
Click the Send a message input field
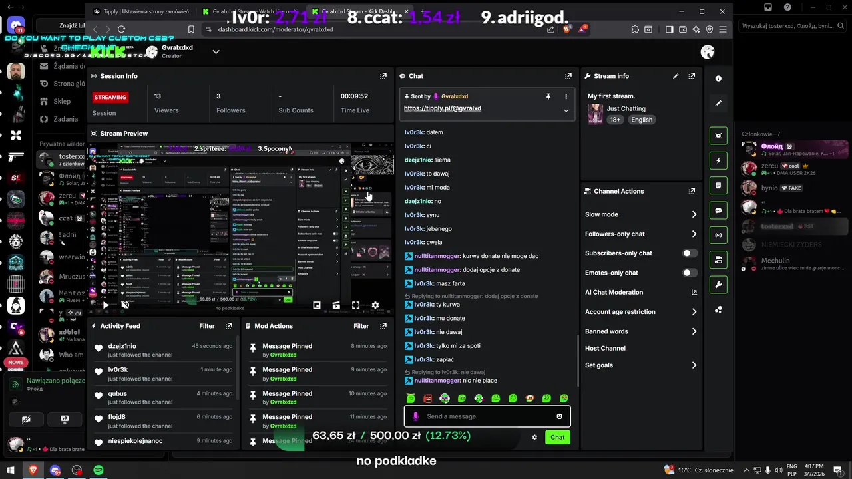tap(487, 416)
